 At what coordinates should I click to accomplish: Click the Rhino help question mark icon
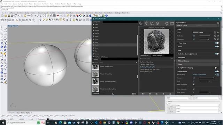click(x=106, y=16)
